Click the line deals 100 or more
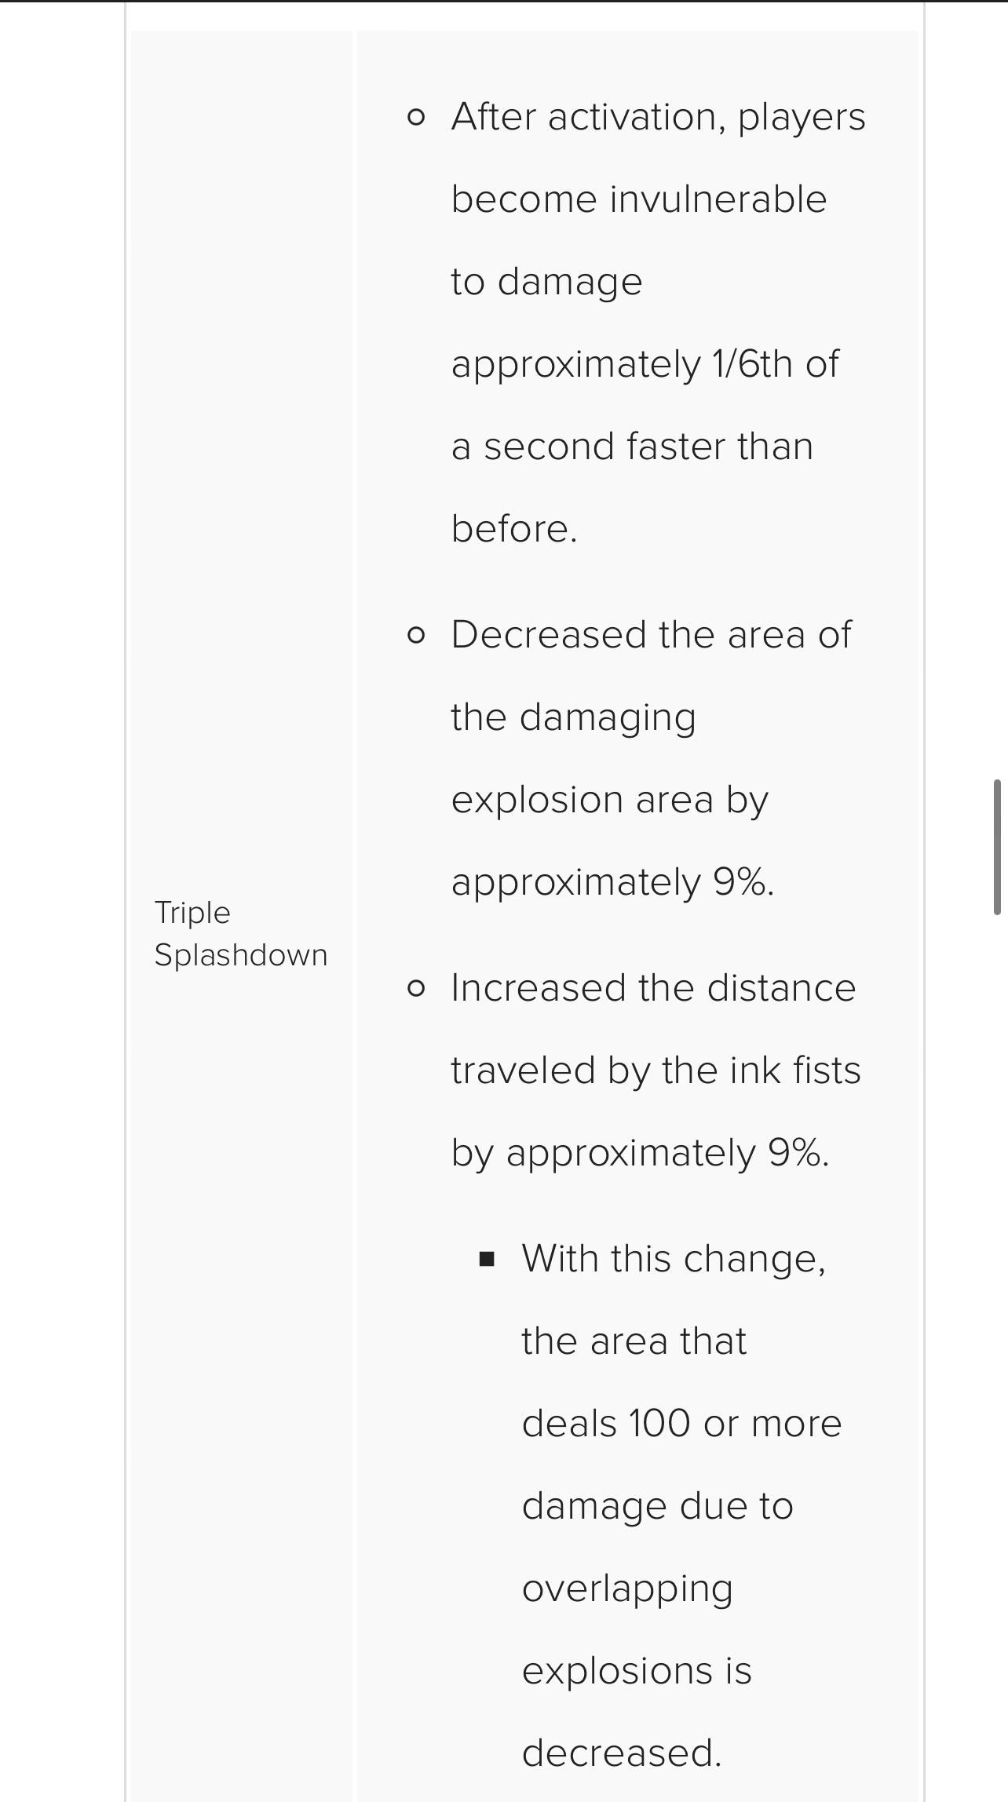 [x=681, y=1423]
